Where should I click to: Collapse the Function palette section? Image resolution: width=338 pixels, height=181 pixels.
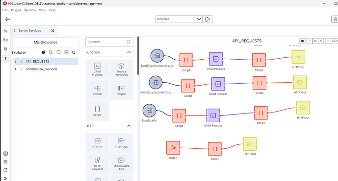pos(129,52)
